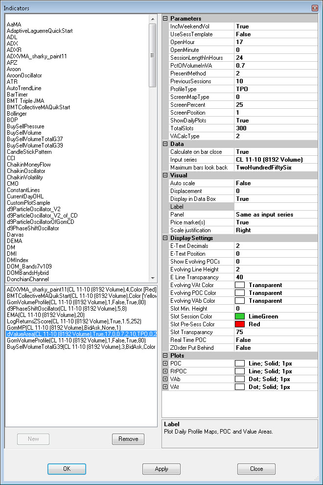Edit the Slot Transparancy value 75

(x=276, y=332)
